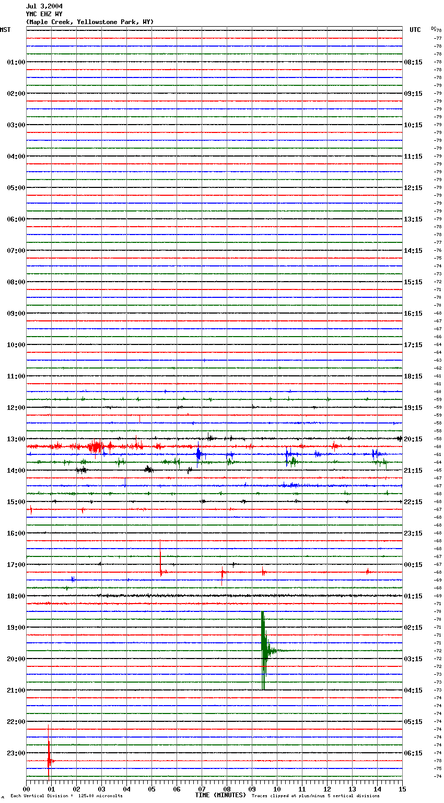Click the 17:15 UTC time label
The width and height of the screenshot is (444, 803).
tap(413, 345)
